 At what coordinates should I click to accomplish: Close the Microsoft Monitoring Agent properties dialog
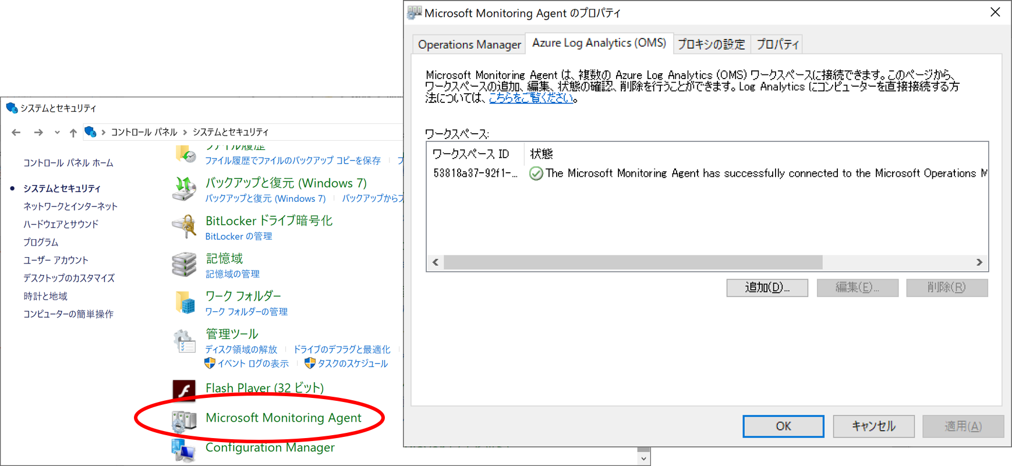coord(995,12)
